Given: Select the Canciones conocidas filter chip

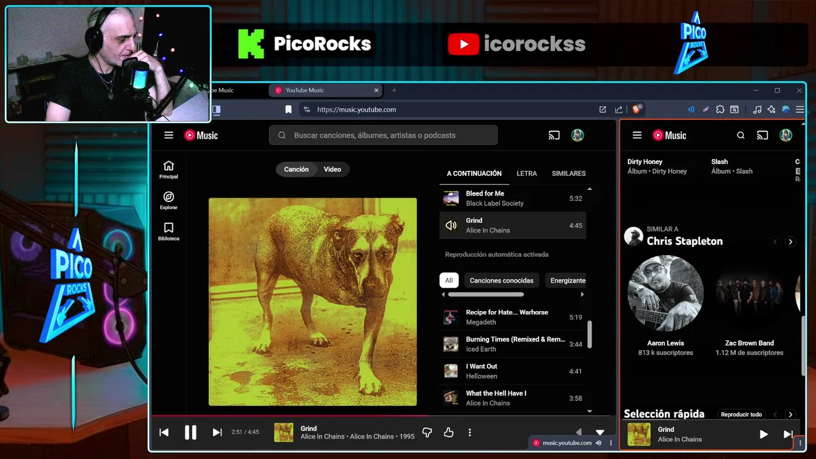Looking at the screenshot, I should click(x=502, y=280).
